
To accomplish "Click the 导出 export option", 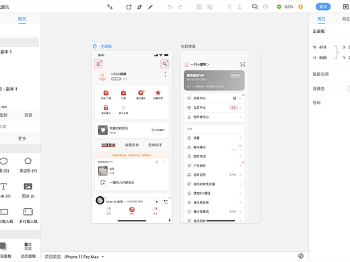I will click(x=317, y=103).
